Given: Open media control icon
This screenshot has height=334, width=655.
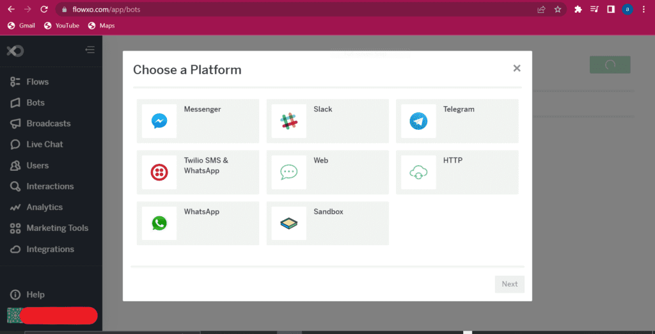Looking at the screenshot, I should pos(594,9).
